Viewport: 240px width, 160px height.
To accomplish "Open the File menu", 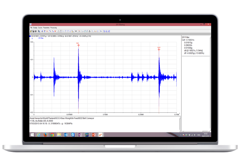I will [31, 28].
